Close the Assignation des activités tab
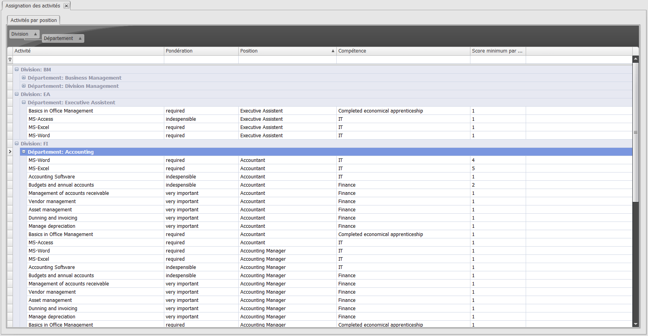Screen dimensions: 648x336 point(66,6)
